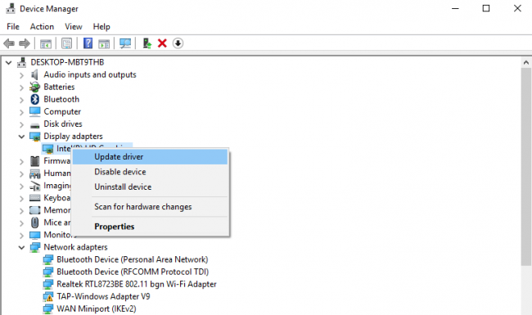Click the disable device down-arrow icon
The width and height of the screenshot is (532, 315).
point(178,43)
